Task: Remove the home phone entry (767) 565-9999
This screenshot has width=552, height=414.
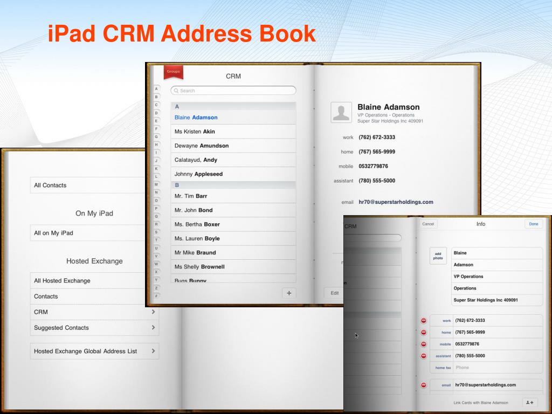Action: (424, 332)
